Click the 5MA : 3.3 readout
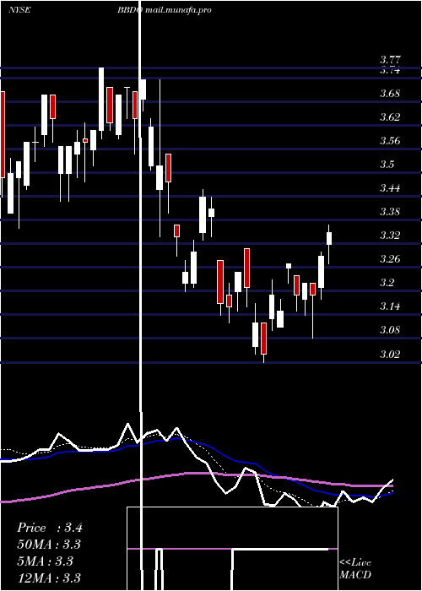422x591 pixels. [46, 561]
